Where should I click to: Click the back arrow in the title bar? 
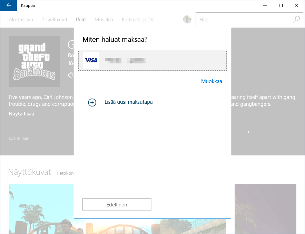[x=8, y=6]
